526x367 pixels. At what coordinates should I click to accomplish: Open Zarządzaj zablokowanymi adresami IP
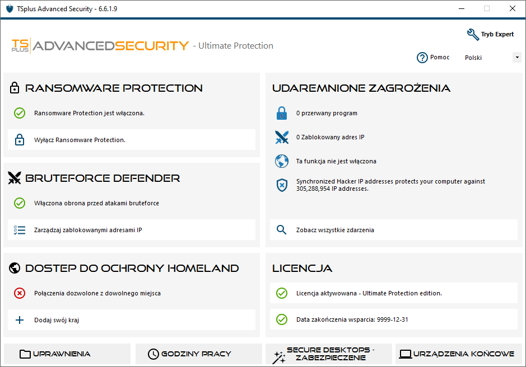tap(132, 230)
